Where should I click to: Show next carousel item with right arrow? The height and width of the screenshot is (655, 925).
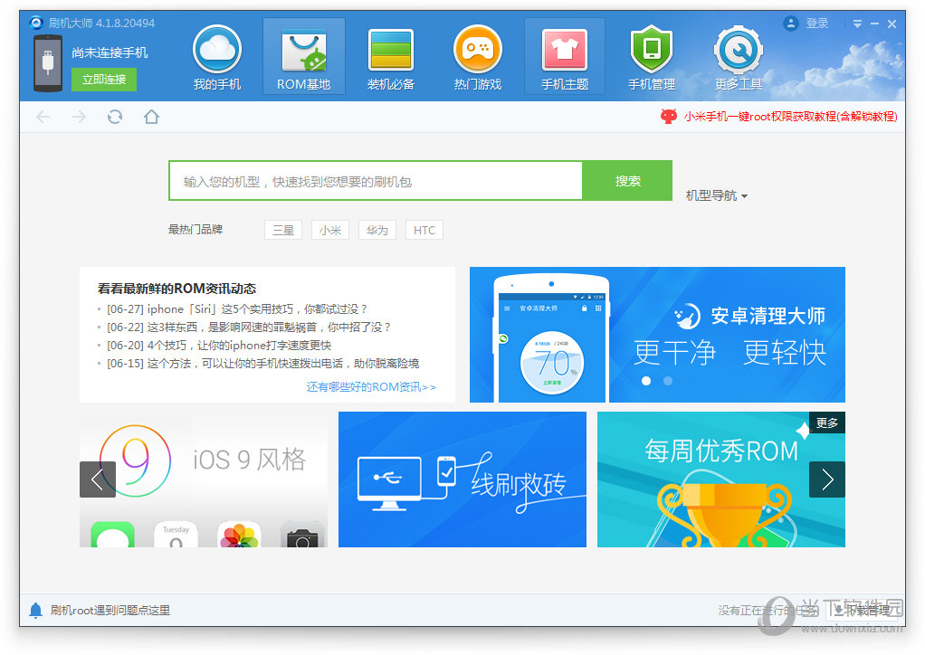click(827, 479)
